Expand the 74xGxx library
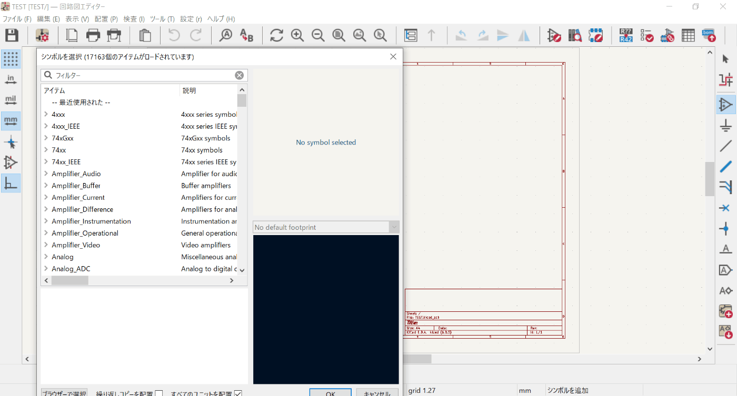The width and height of the screenshot is (737, 396). pos(46,138)
